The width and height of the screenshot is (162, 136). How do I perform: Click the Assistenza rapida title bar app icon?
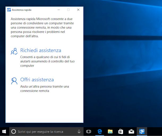(9, 10)
